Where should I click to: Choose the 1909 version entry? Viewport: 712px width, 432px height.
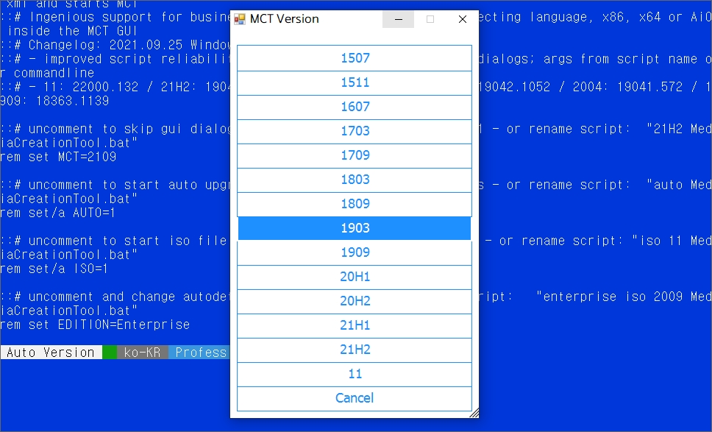tap(355, 252)
